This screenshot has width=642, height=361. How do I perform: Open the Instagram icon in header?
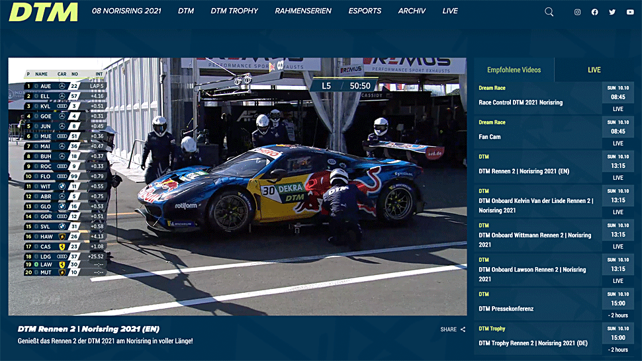[577, 13]
